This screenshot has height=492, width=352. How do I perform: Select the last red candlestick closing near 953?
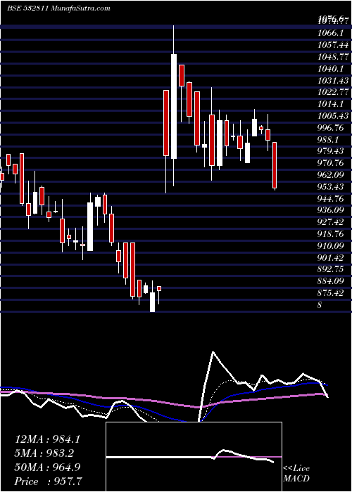point(275,165)
